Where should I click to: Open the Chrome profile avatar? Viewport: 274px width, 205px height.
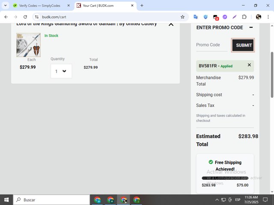259,17
